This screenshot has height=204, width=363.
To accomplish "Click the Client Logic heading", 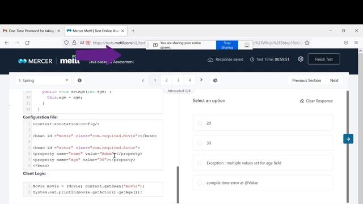I will pyautogui.click(x=34, y=173).
